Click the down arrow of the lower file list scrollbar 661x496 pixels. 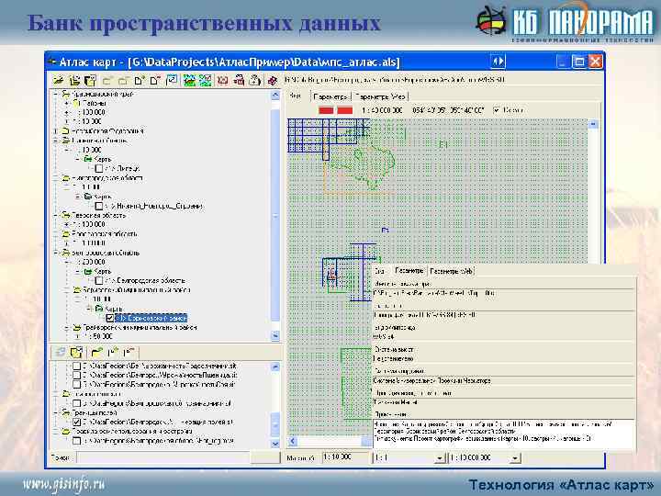pyautogui.click(x=274, y=444)
